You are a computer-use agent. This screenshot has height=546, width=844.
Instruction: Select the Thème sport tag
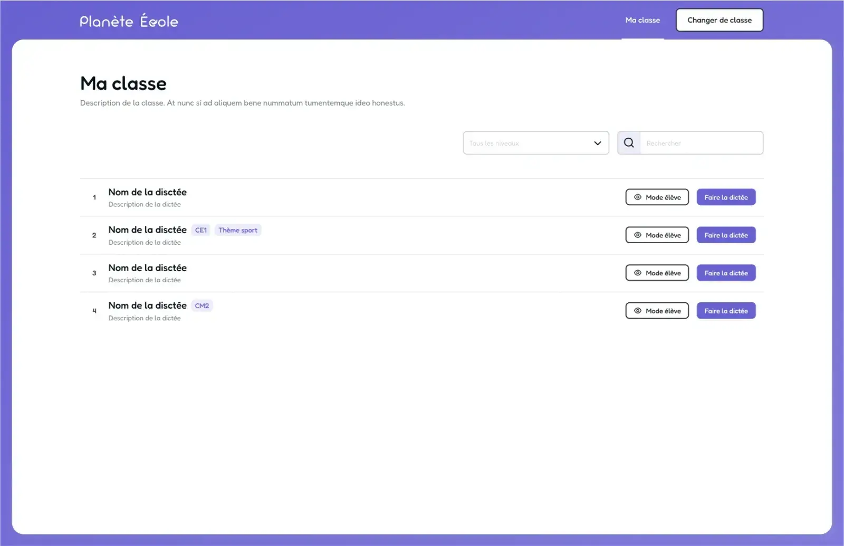pyautogui.click(x=238, y=230)
